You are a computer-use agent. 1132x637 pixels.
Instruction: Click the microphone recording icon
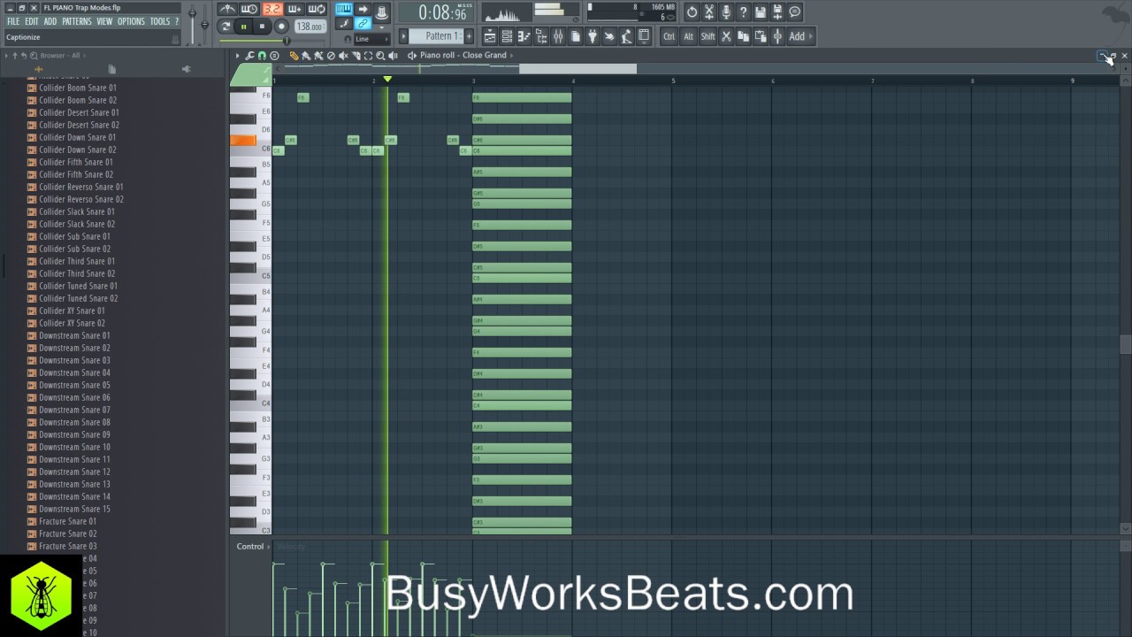pyautogui.click(x=726, y=12)
